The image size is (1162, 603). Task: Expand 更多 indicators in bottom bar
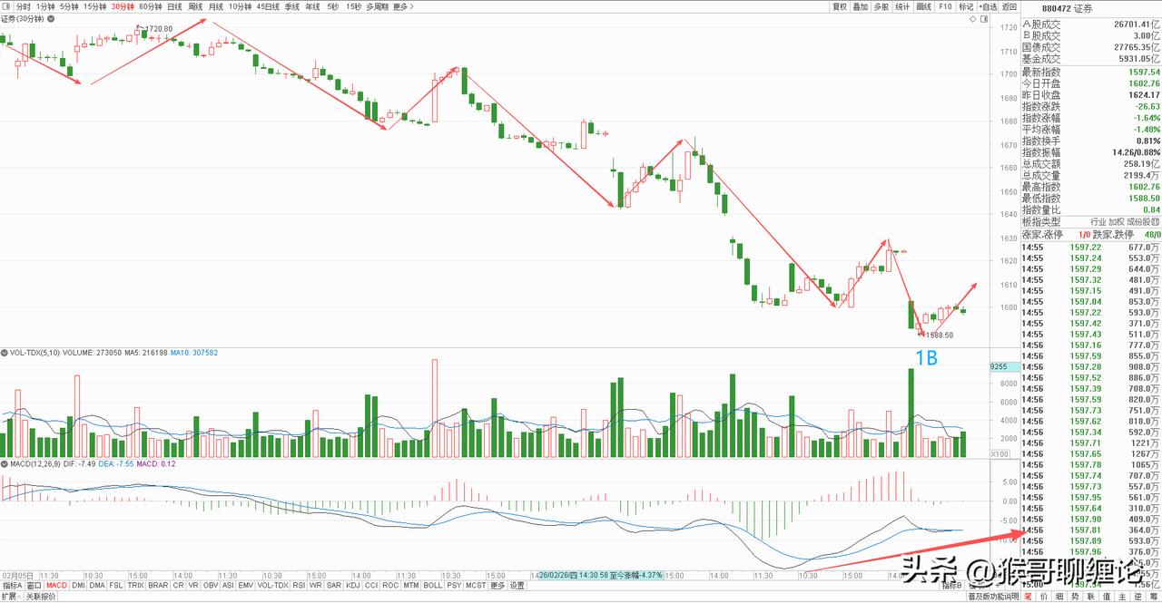[x=497, y=585]
